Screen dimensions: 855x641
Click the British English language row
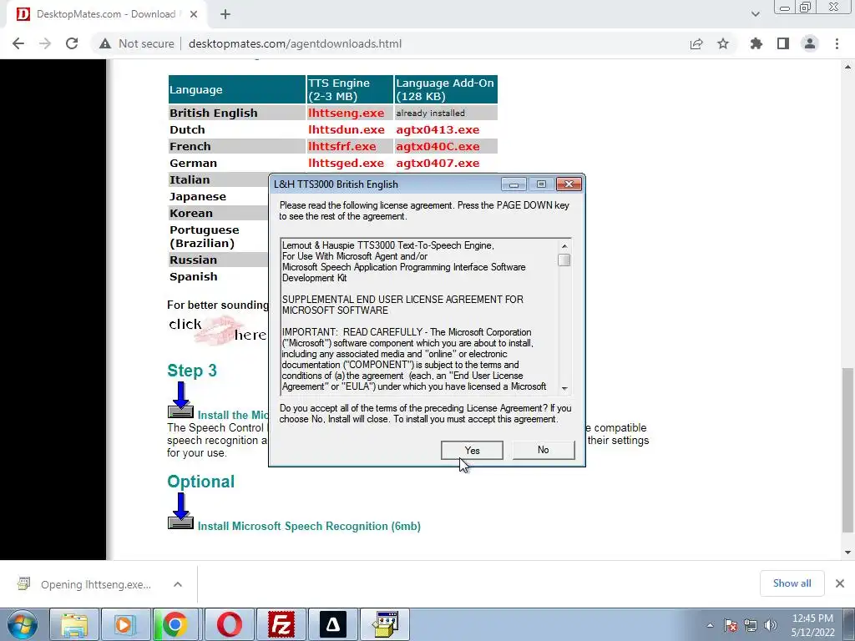coord(333,113)
